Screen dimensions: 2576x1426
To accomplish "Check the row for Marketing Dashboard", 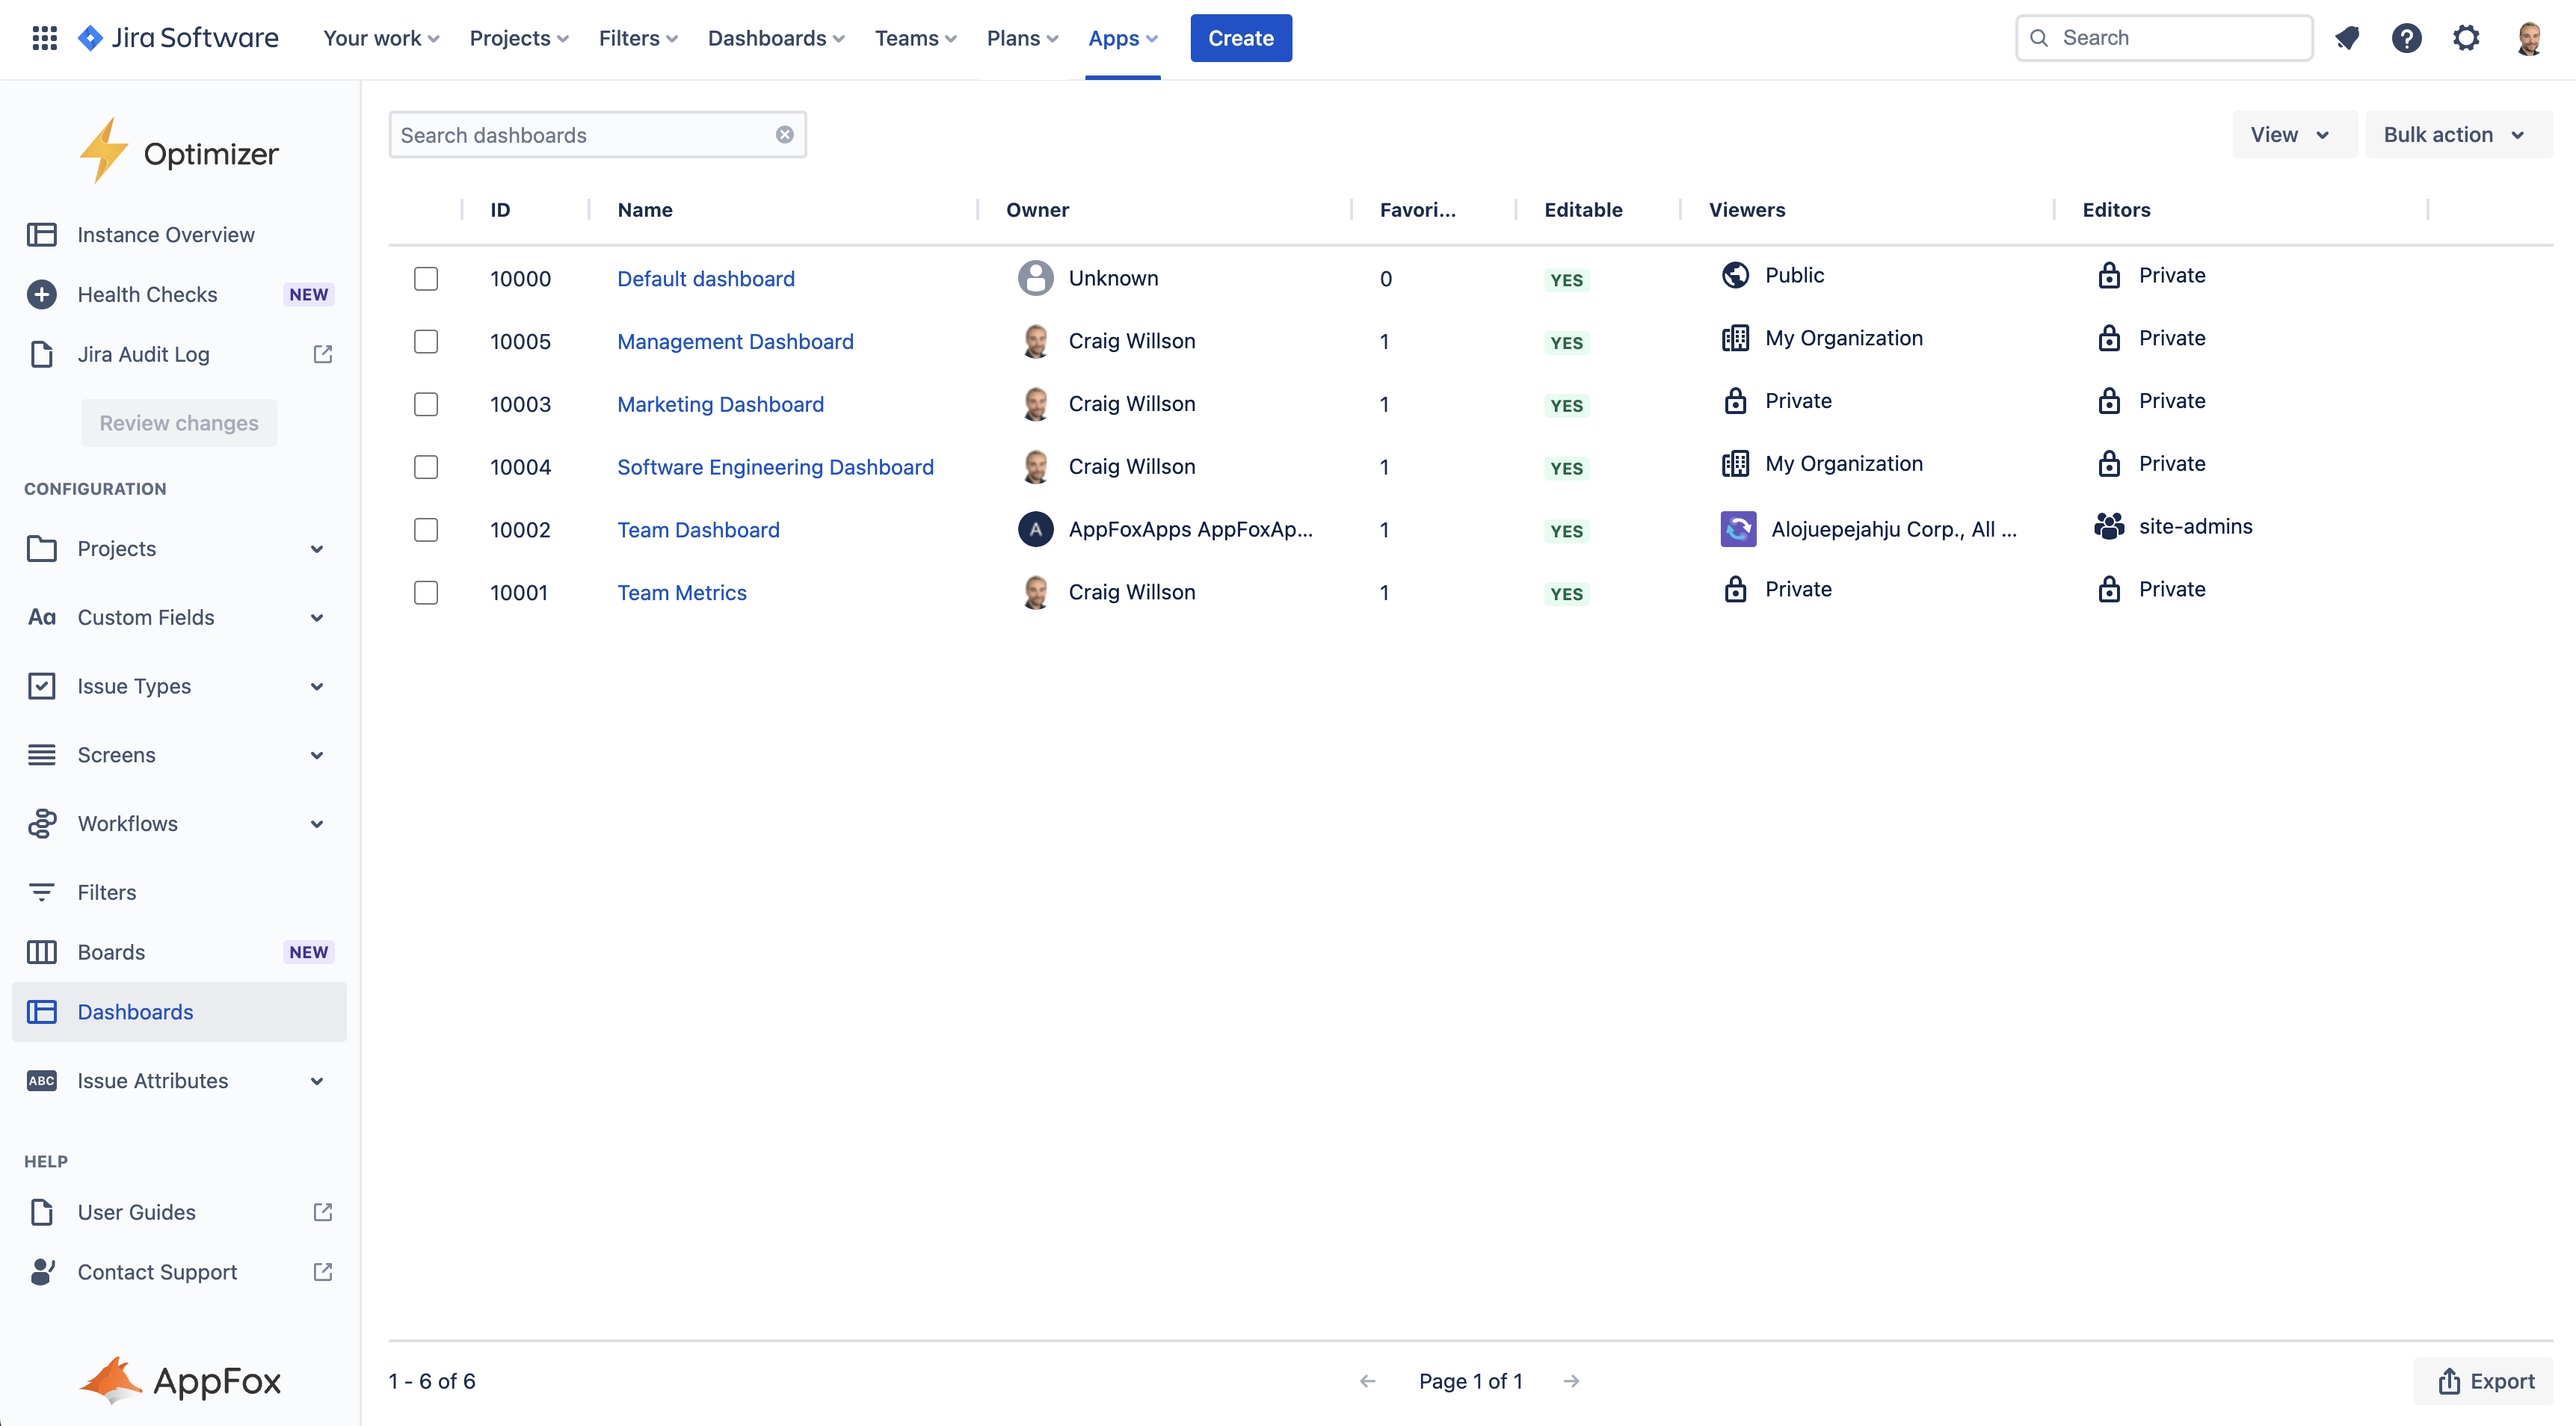I will coord(425,404).
